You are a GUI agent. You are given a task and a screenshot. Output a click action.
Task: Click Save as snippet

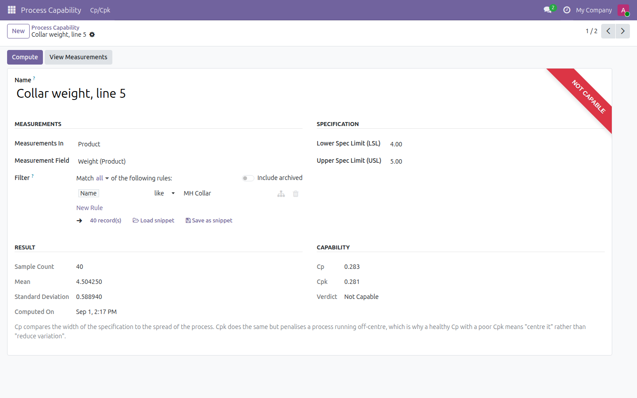click(209, 221)
